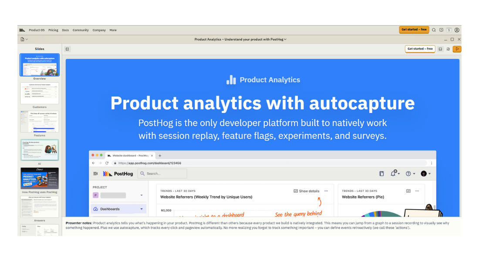Open the browser three-dot menu
The image size is (479, 261).
[432, 163]
